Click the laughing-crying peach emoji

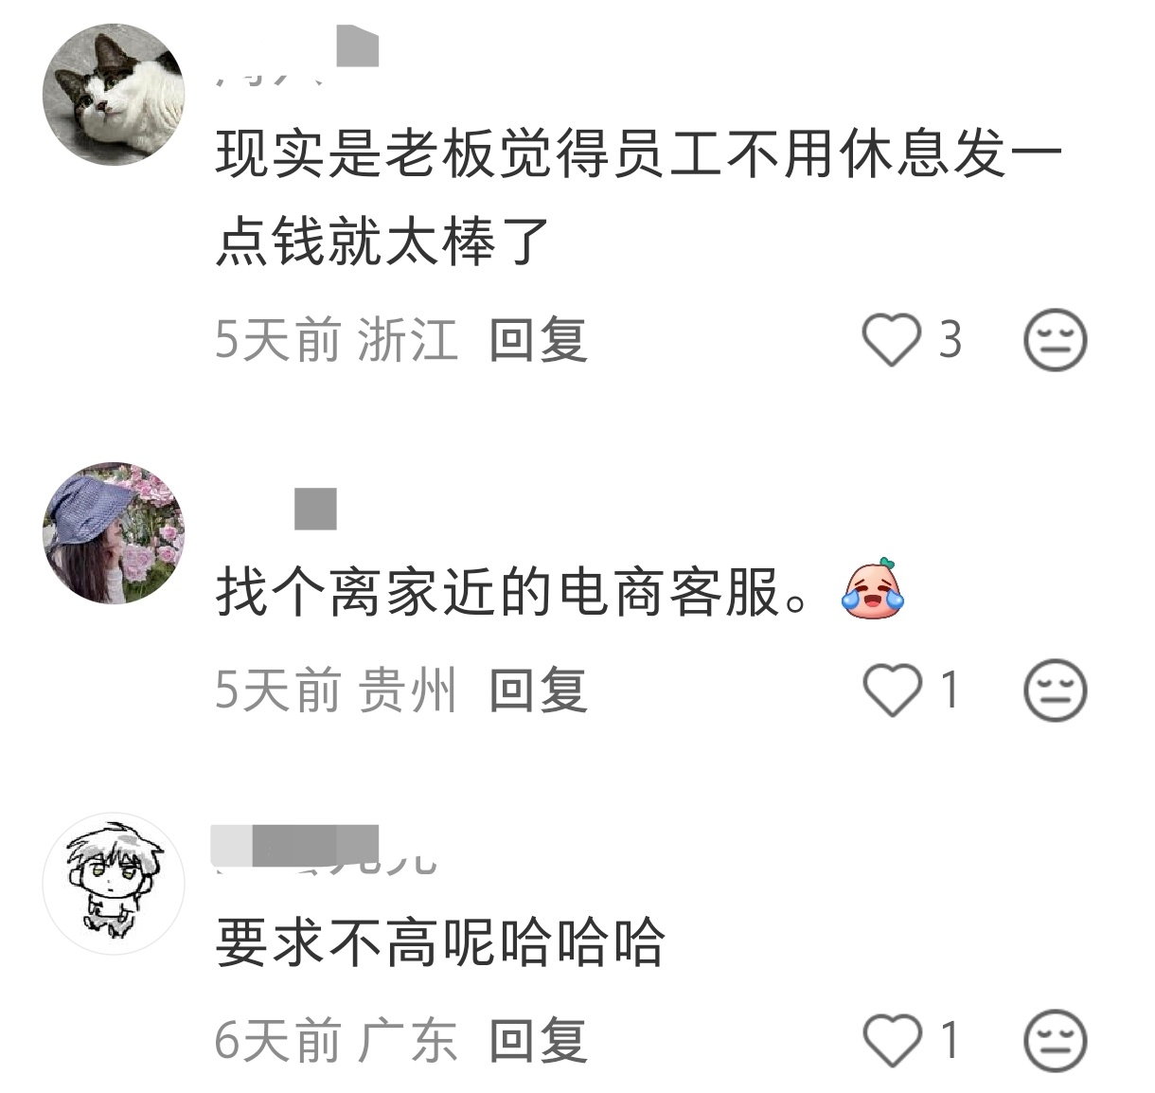(873, 589)
